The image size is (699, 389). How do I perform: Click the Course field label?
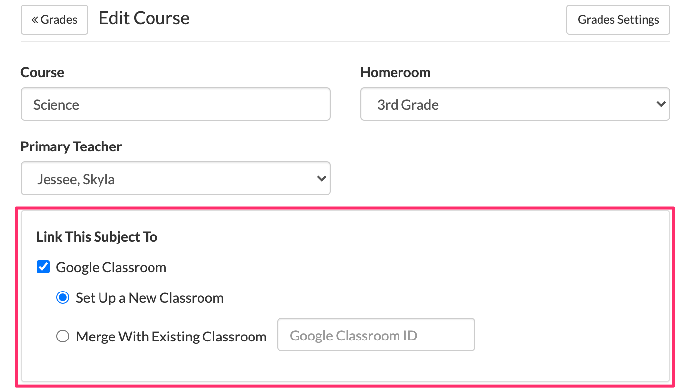(43, 72)
